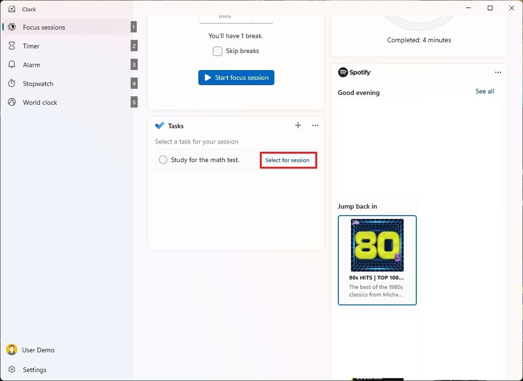Click Select for session on the study task
Image resolution: width=523 pixels, height=381 pixels.
coord(288,160)
